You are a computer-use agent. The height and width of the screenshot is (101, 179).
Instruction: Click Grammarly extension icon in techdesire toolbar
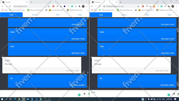[x=162, y=6]
